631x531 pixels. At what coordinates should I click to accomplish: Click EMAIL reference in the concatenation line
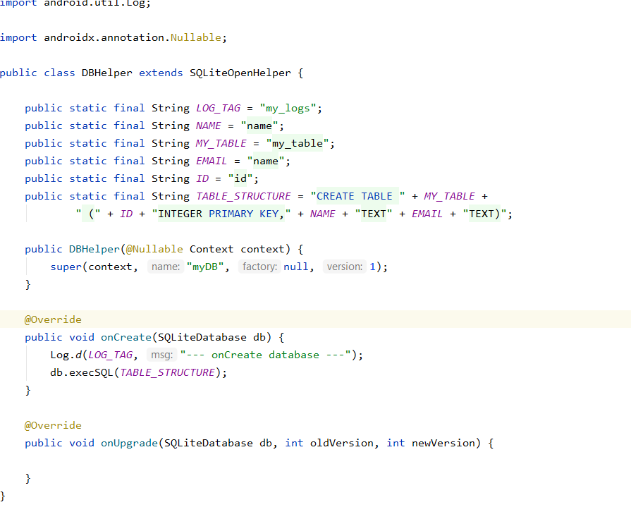tap(427, 214)
